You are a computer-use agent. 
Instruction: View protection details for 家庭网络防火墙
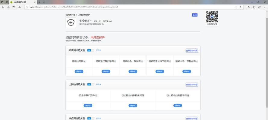point(192,118)
